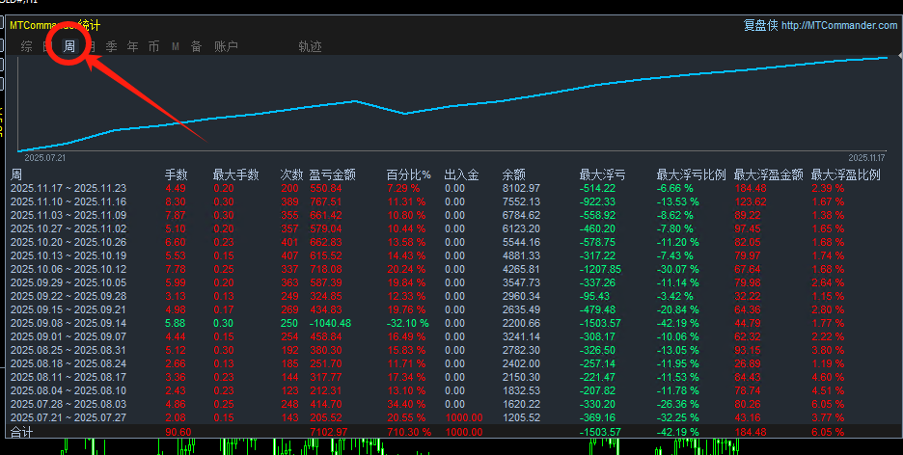
Task: Click the total lots value 90.60
Action: pos(178,432)
